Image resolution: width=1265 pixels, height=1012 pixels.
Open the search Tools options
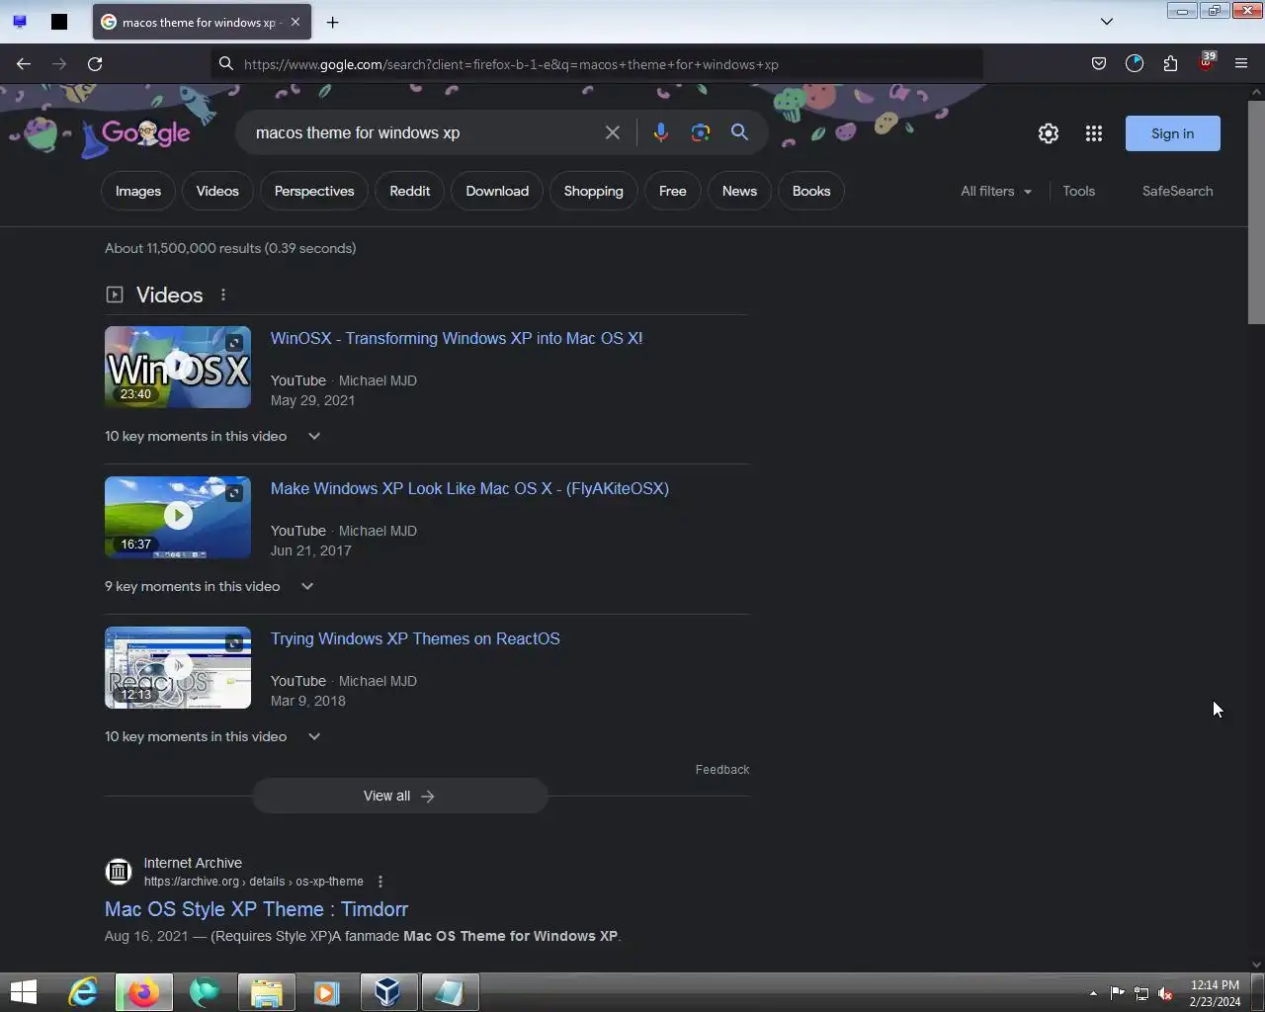tap(1079, 191)
